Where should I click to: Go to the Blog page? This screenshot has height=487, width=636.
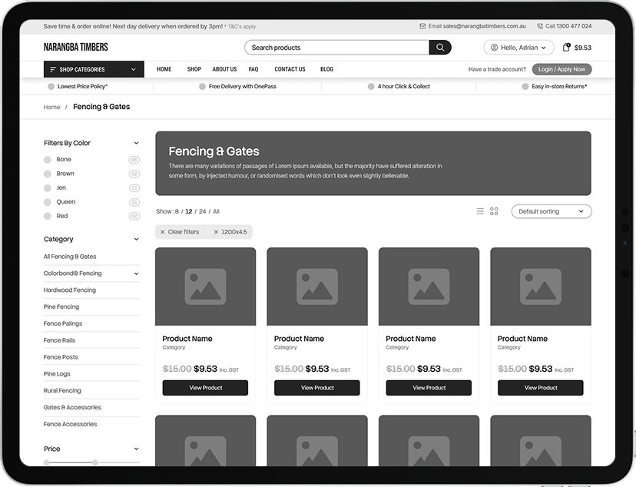(326, 69)
